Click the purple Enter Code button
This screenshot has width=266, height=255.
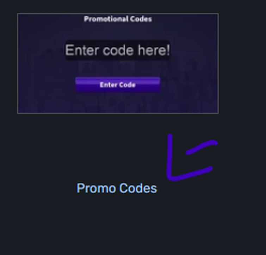coord(118,85)
